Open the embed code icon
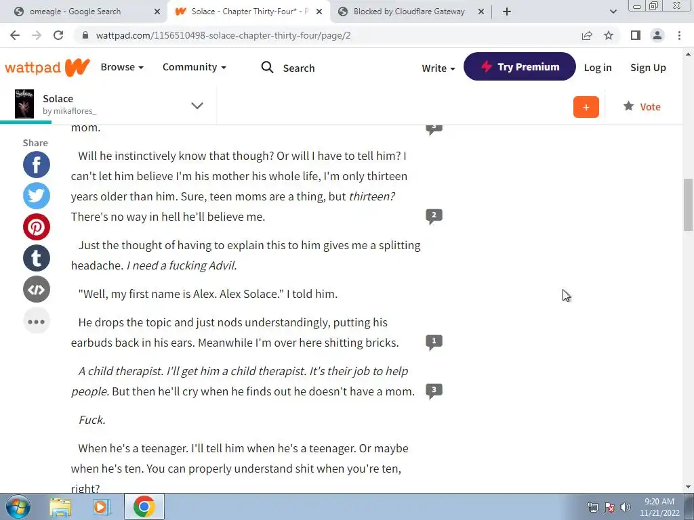 (37, 289)
